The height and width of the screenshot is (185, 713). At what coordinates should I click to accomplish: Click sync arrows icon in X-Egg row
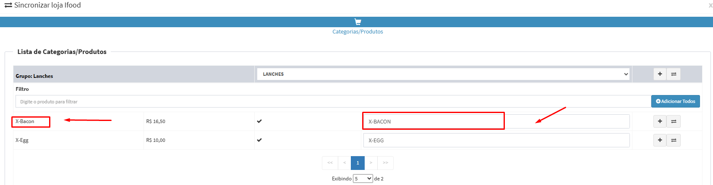pos(674,140)
